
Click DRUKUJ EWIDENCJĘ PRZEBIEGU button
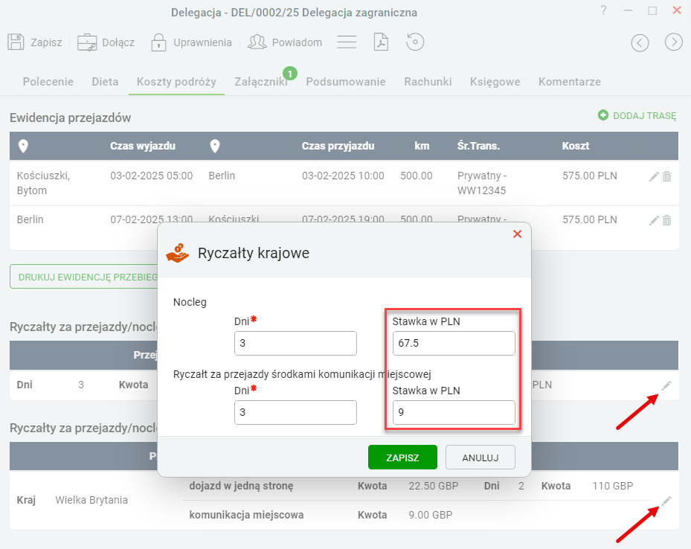[x=84, y=277]
